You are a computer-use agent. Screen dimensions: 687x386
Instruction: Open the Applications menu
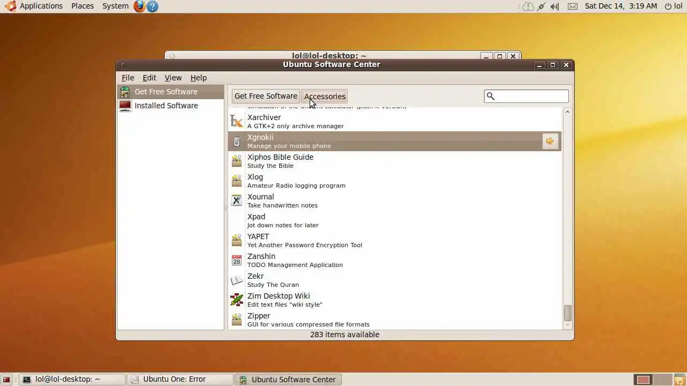click(x=41, y=6)
